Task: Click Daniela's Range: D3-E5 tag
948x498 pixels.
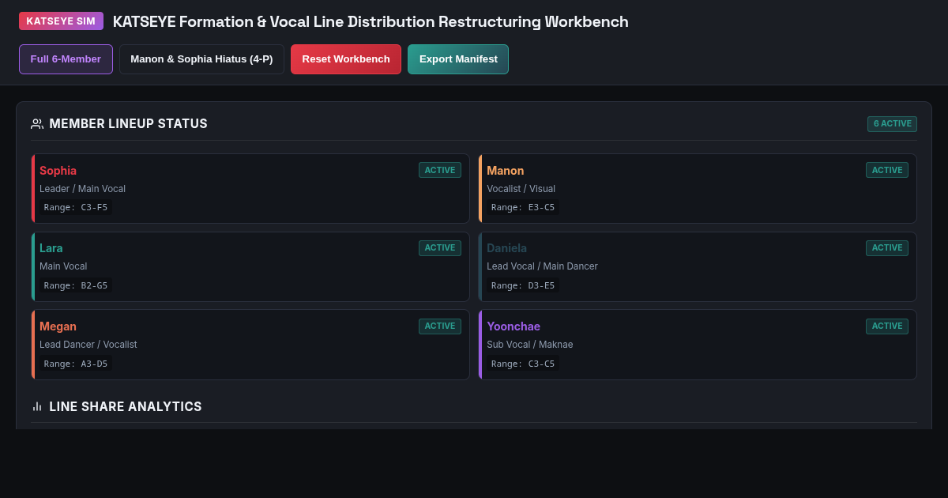Action: tap(523, 285)
